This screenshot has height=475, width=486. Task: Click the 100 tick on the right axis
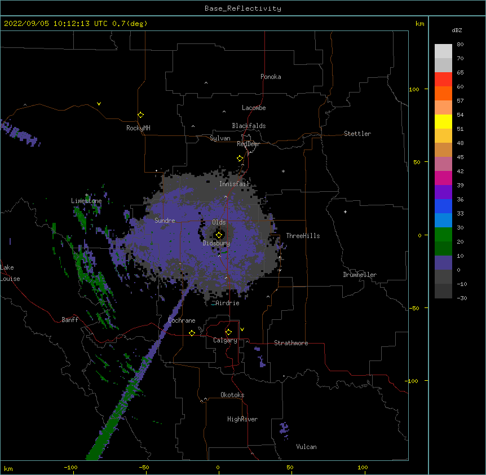coord(414,89)
